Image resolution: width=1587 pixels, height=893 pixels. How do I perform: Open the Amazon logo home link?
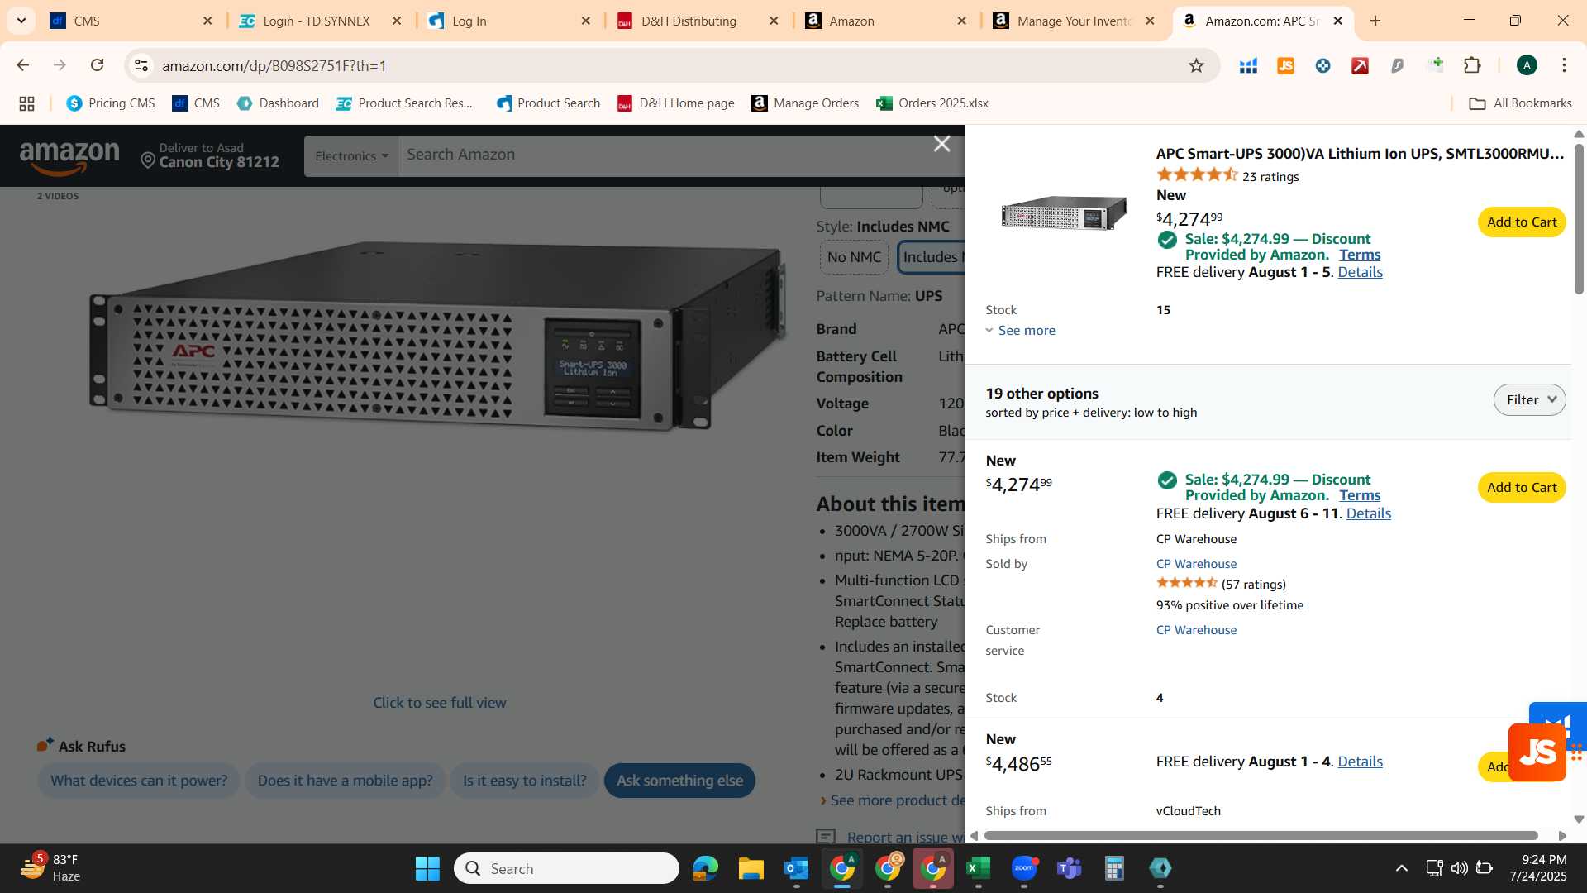pyautogui.click(x=69, y=157)
